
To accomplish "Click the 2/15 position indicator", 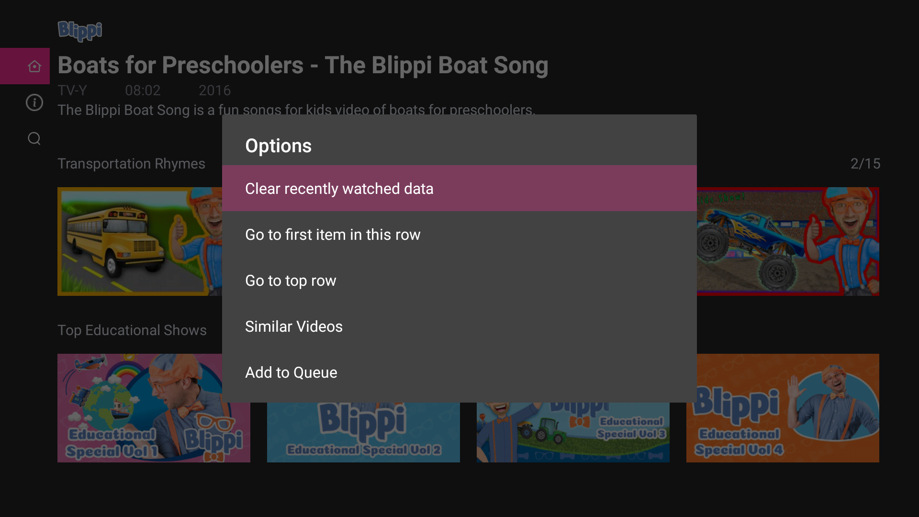I will (x=865, y=163).
